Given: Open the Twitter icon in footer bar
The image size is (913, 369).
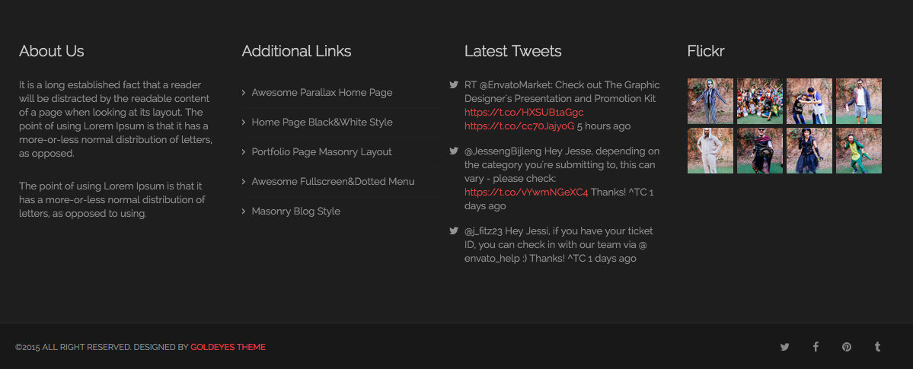Looking at the screenshot, I should [784, 347].
